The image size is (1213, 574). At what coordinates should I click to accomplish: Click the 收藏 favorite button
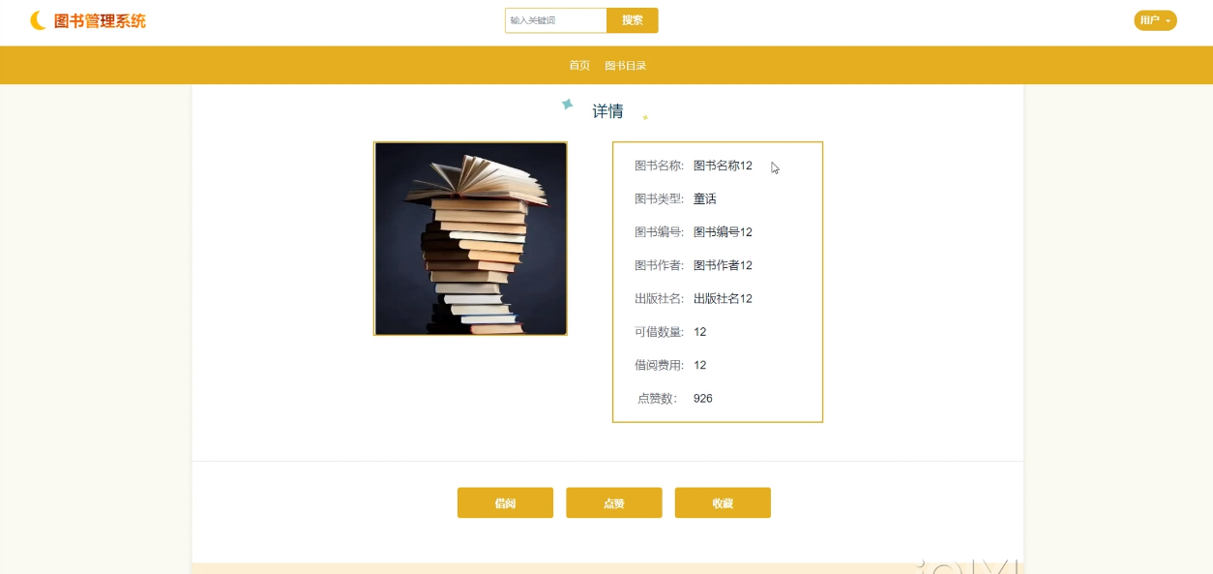[x=723, y=503]
